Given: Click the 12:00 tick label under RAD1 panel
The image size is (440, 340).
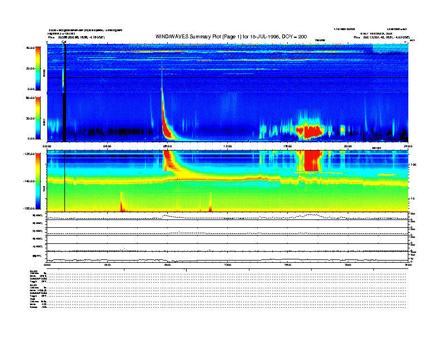Looking at the screenshot, I should click(228, 146).
